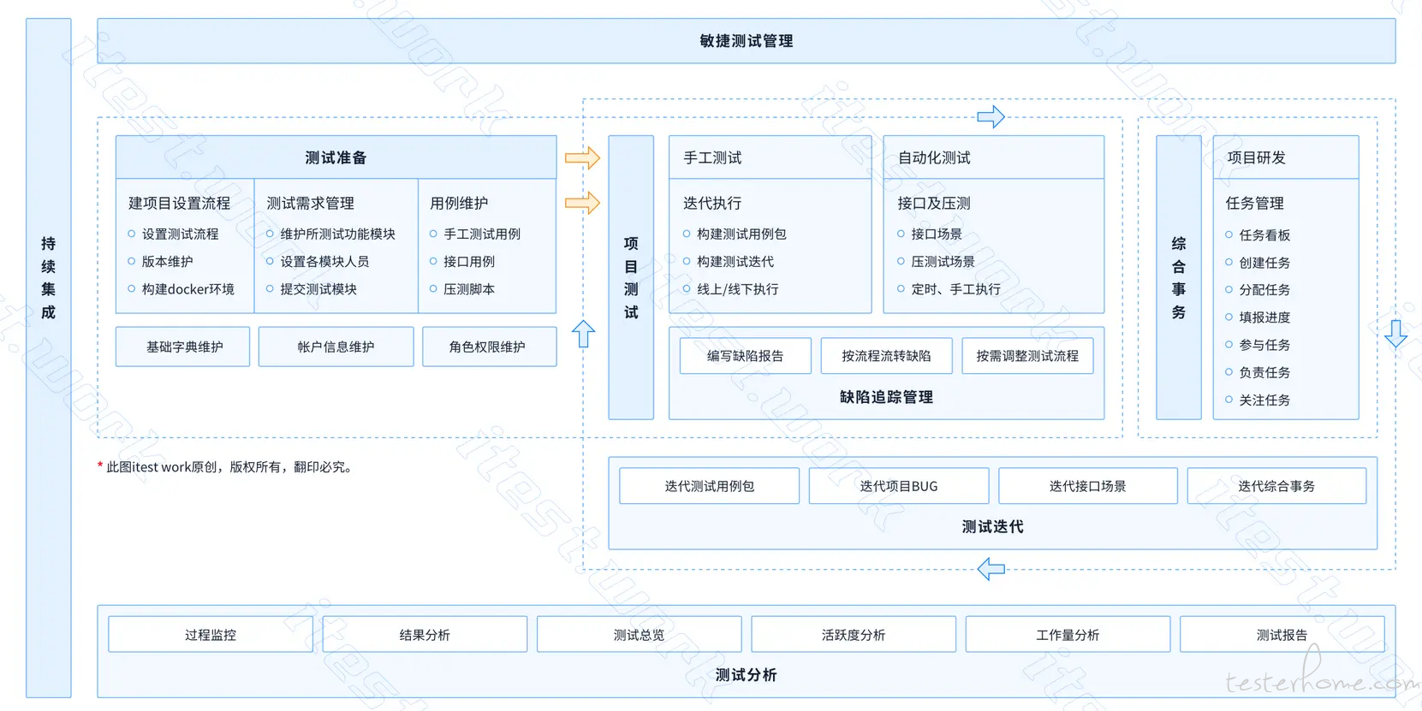The image size is (1422, 711).
Task: Click 提交测试模块 entry
Action: pos(318,289)
